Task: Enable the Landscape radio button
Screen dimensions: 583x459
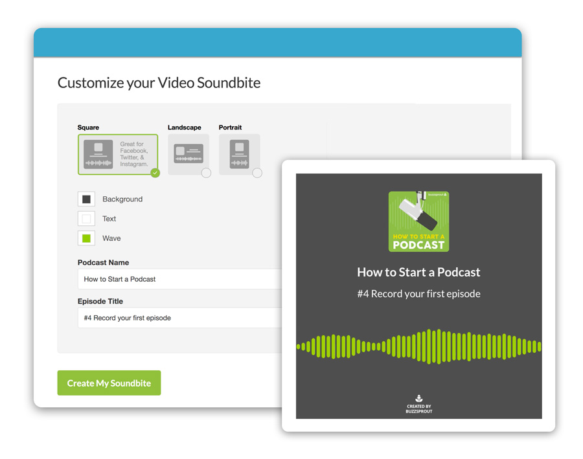Action: 206,173
